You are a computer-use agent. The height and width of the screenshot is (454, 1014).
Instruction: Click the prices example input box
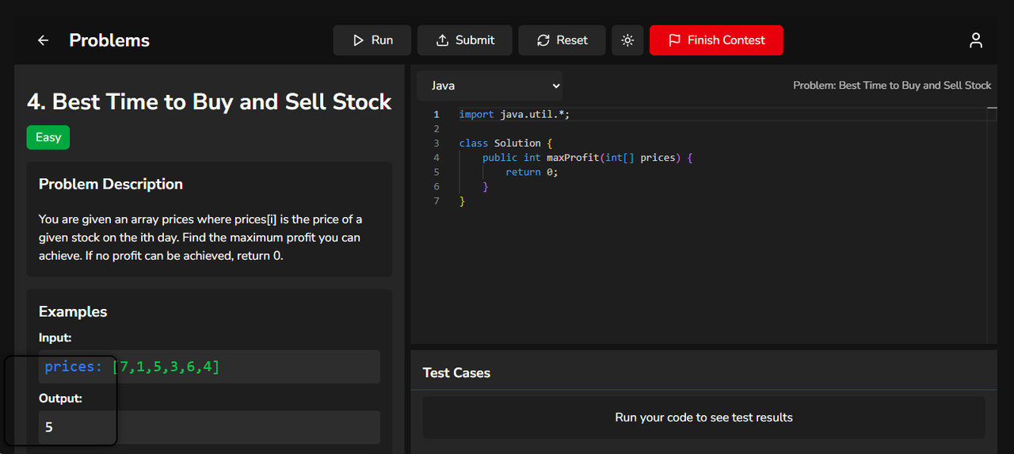[x=209, y=367]
